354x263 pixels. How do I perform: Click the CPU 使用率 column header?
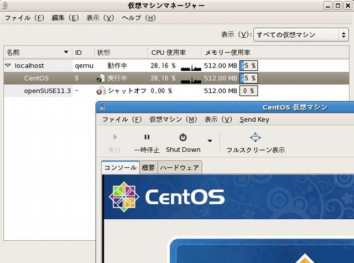pyautogui.click(x=175, y=53)
